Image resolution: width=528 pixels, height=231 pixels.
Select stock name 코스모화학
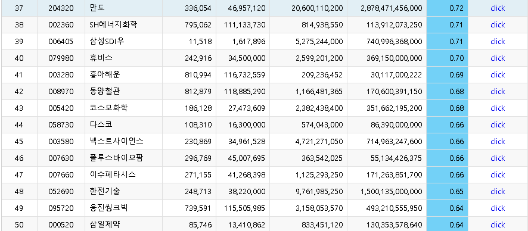click(109, 108)
